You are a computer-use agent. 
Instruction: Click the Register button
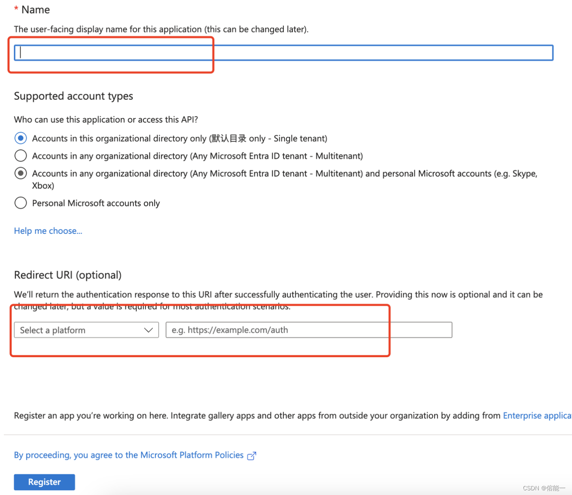44,482
